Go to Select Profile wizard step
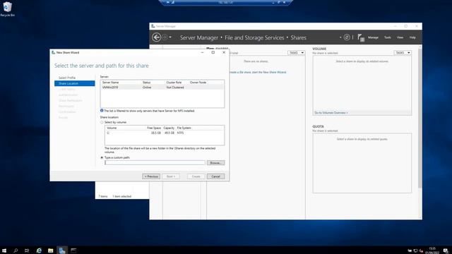Image resolution: width=452 pixels, height=254 pixels. [67, 78]
